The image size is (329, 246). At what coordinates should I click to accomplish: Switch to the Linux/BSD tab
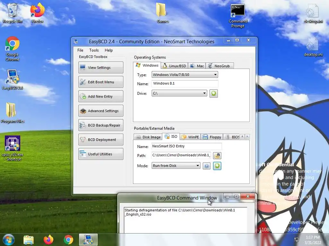174,66
